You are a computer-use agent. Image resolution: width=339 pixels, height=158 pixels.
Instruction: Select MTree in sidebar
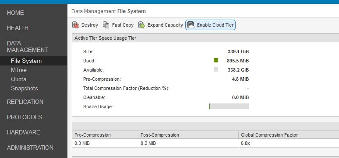click(19, 70)
